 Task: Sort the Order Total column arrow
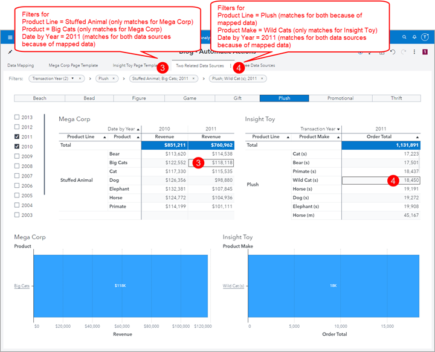click(417, 137)
